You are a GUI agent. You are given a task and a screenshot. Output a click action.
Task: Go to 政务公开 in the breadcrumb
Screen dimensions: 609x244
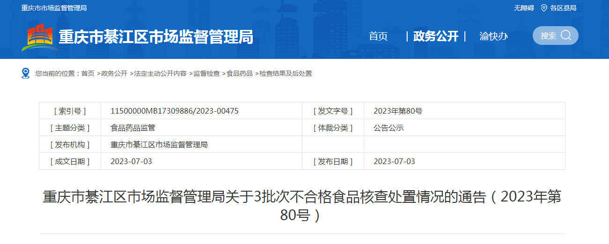coord(114,73)
